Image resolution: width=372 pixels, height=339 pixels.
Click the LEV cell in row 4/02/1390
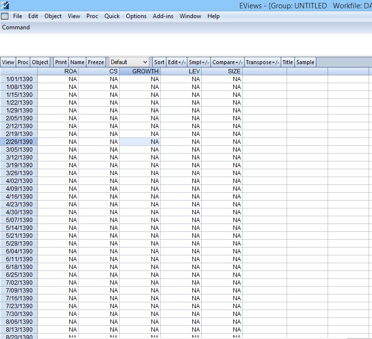[181, 181]
